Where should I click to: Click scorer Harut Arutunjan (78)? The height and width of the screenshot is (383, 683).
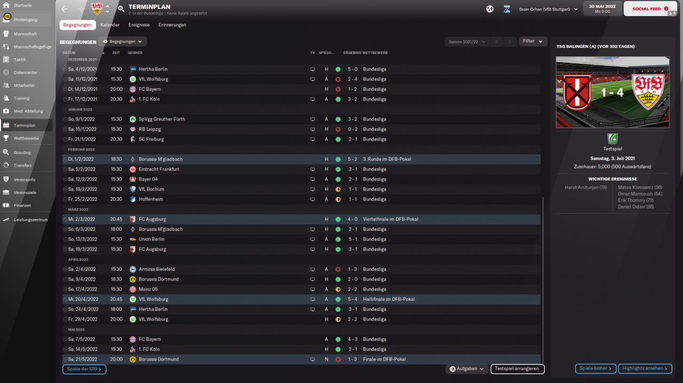tap(586, 187)
